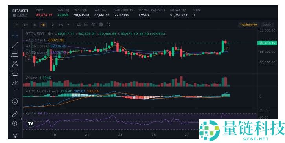Viewport: 285px width, 143px height.
Task: Open the drawing pencil icon in top toolbar
Action: point(79,25)
